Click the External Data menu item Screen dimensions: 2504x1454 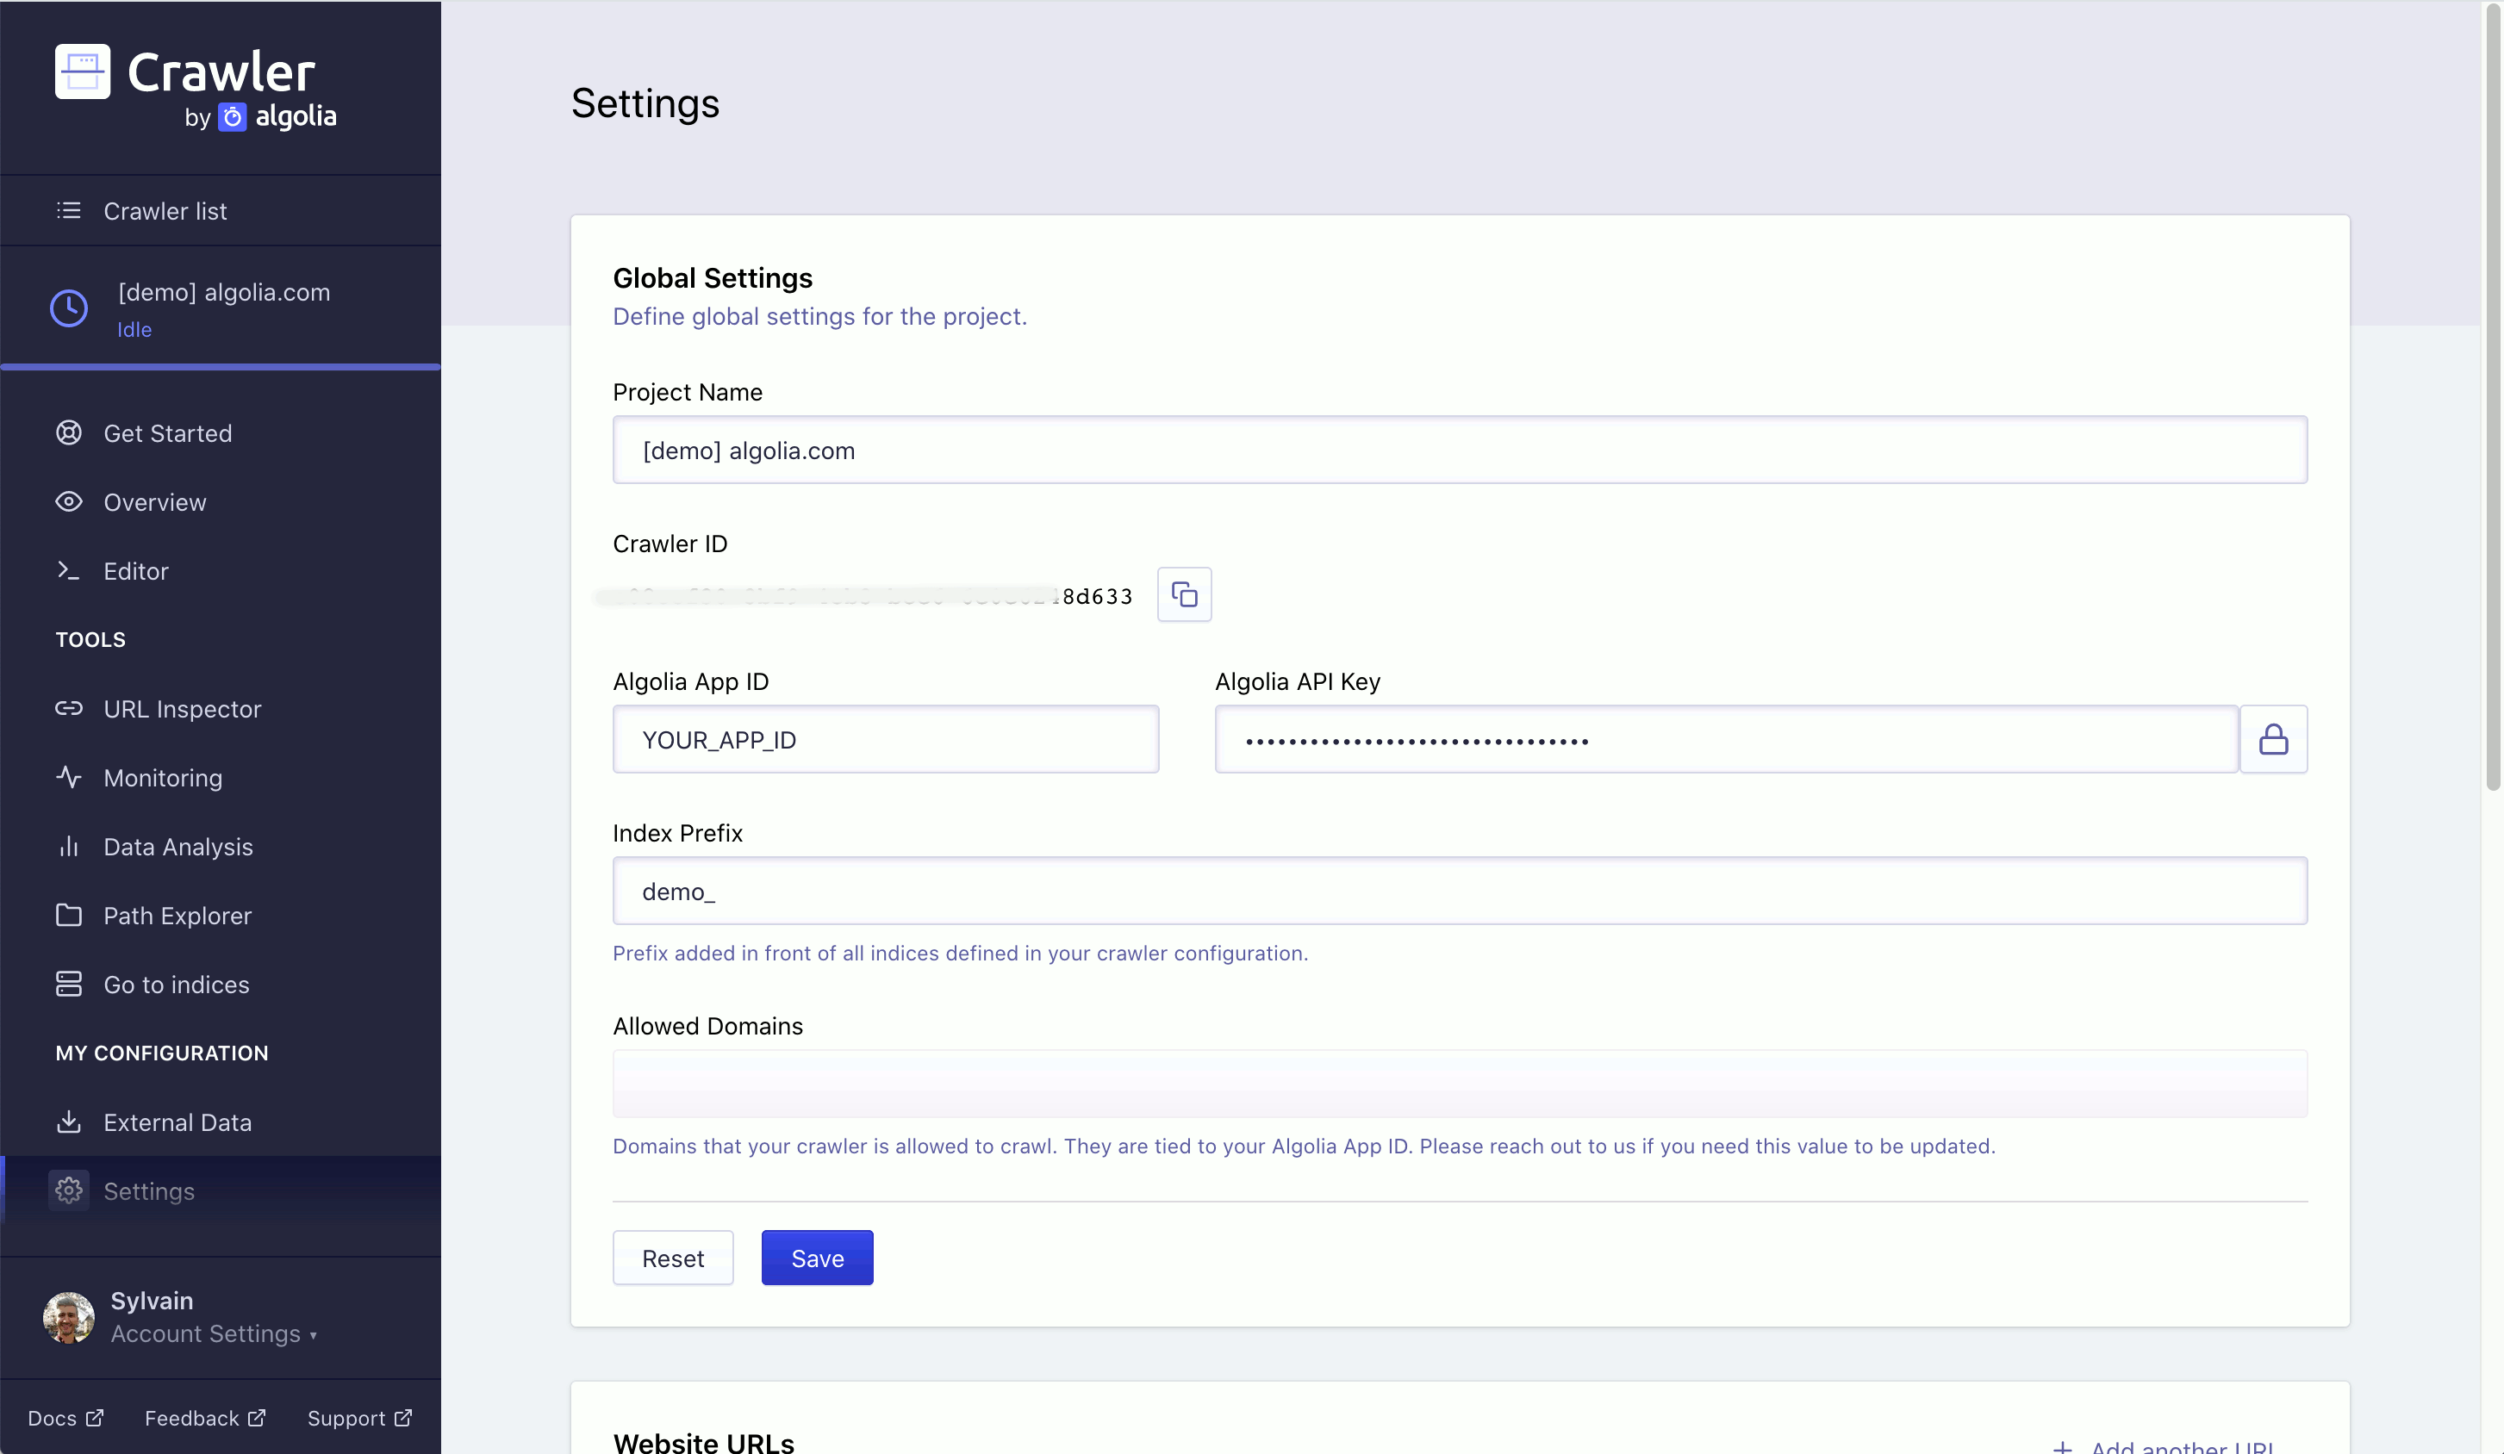coord(177,1120)
